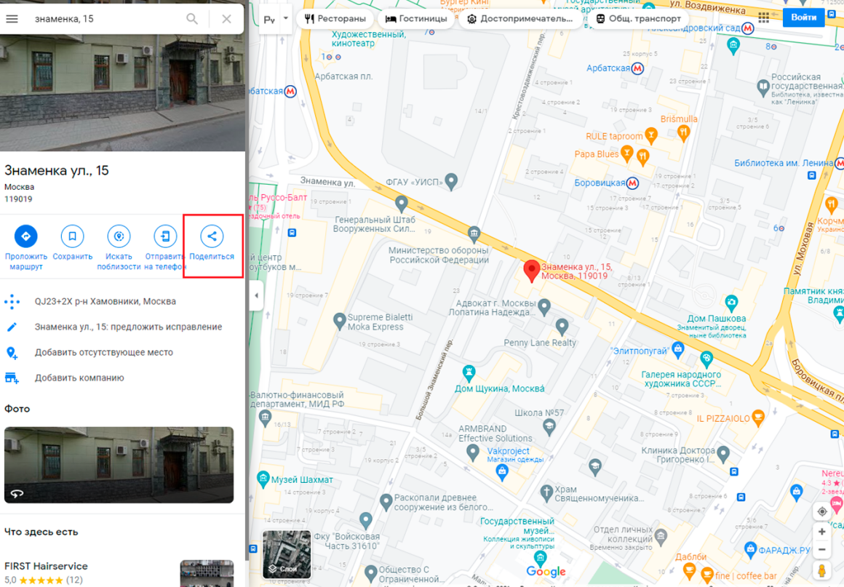Click the my location target button
This screenshot has height=587, width=844.
822,511
